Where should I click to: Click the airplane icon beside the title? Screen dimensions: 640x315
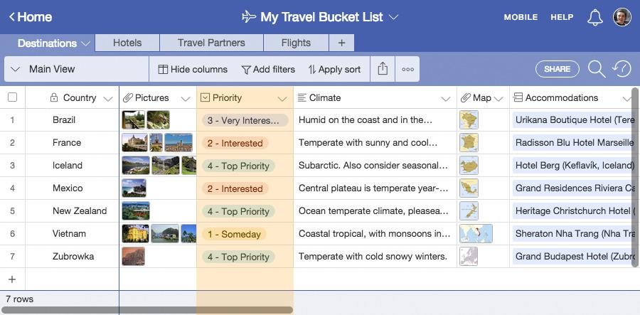pyautogui.click(x=249, y=17)
